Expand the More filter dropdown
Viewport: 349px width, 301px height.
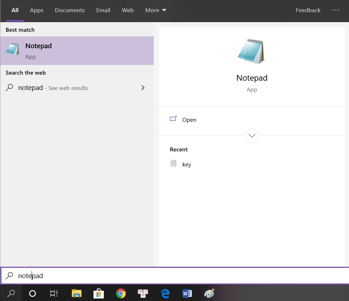(x=156, y=10)
